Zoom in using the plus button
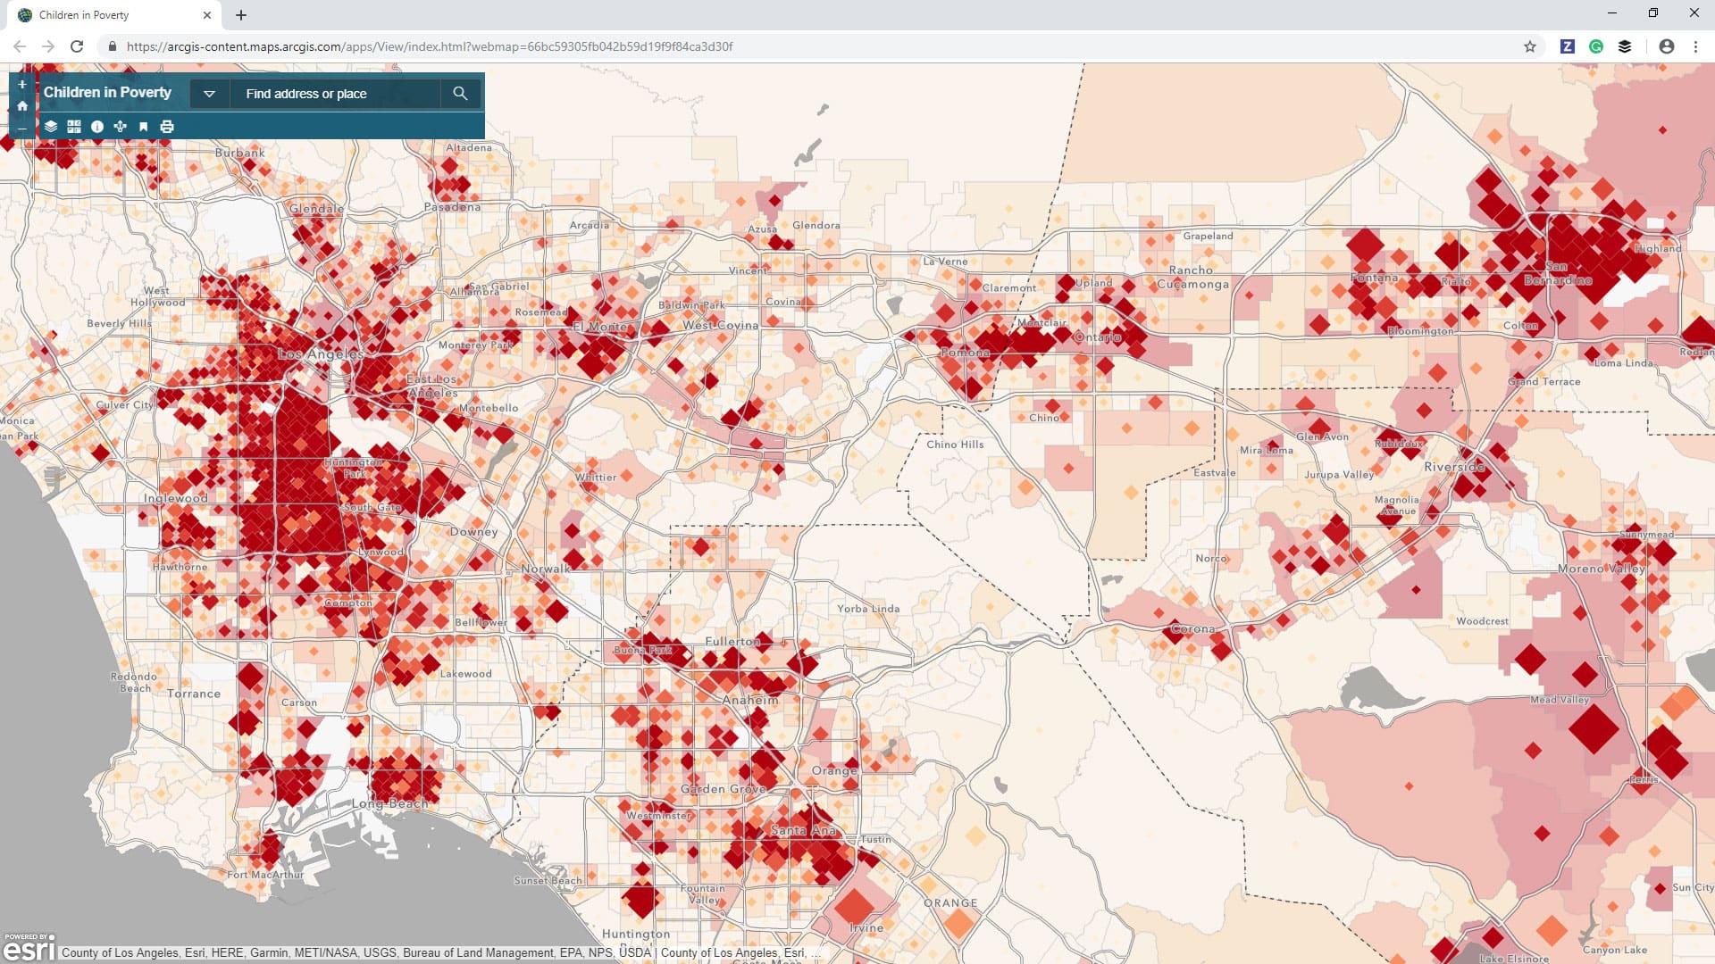Screen dimensions: 1715x964 (x=21, y=83)
